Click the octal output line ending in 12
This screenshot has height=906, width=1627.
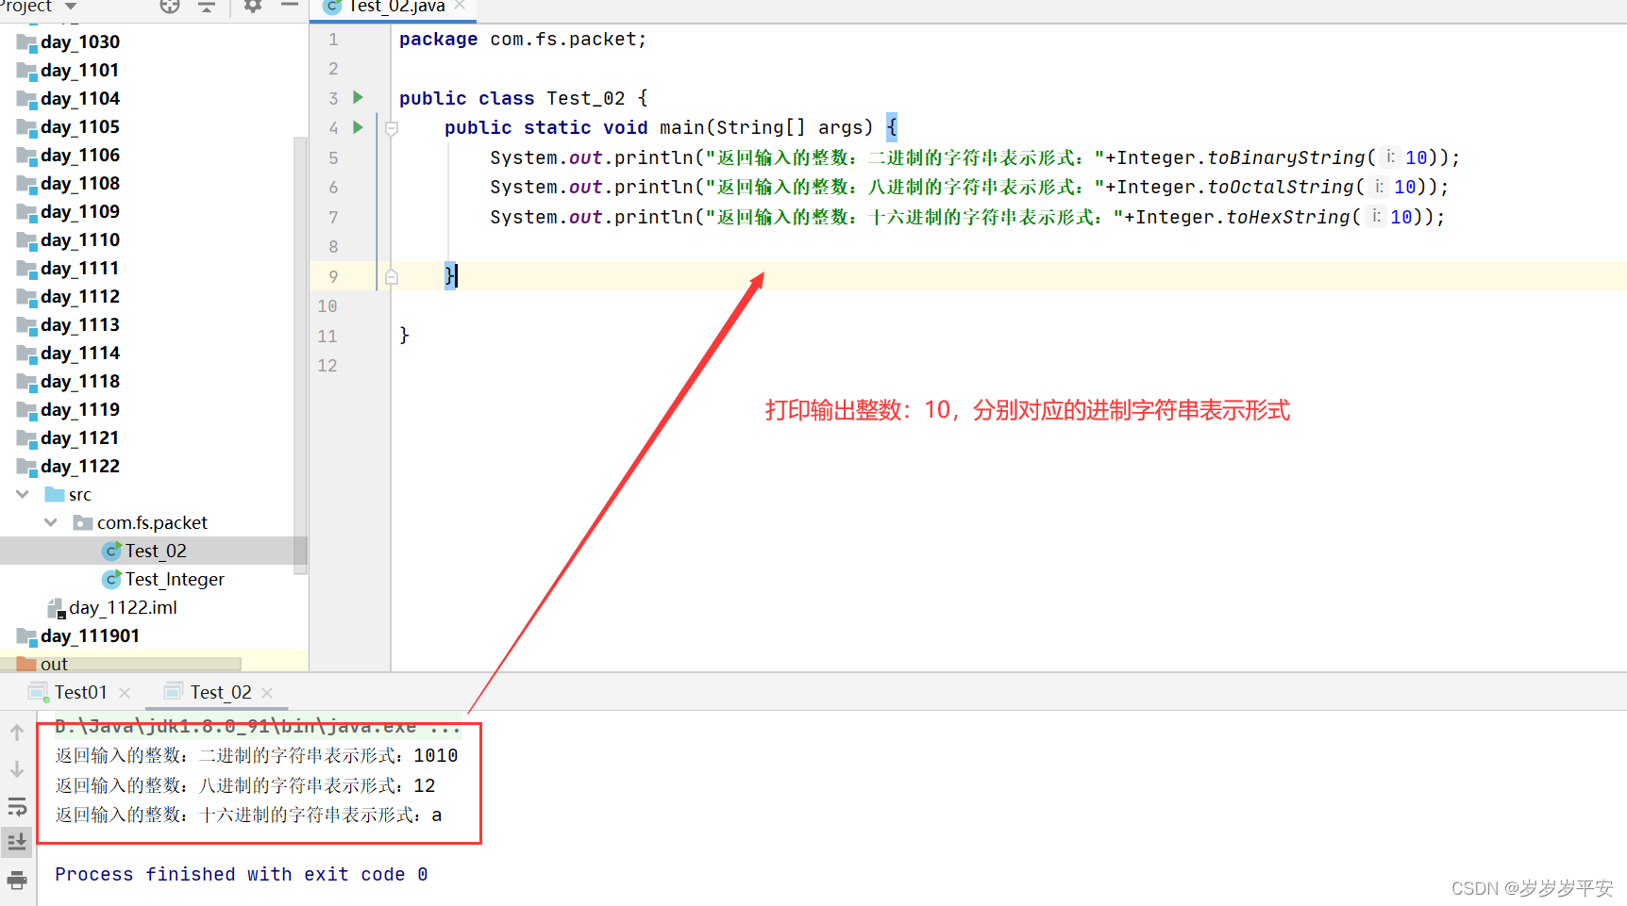(245, 785)
